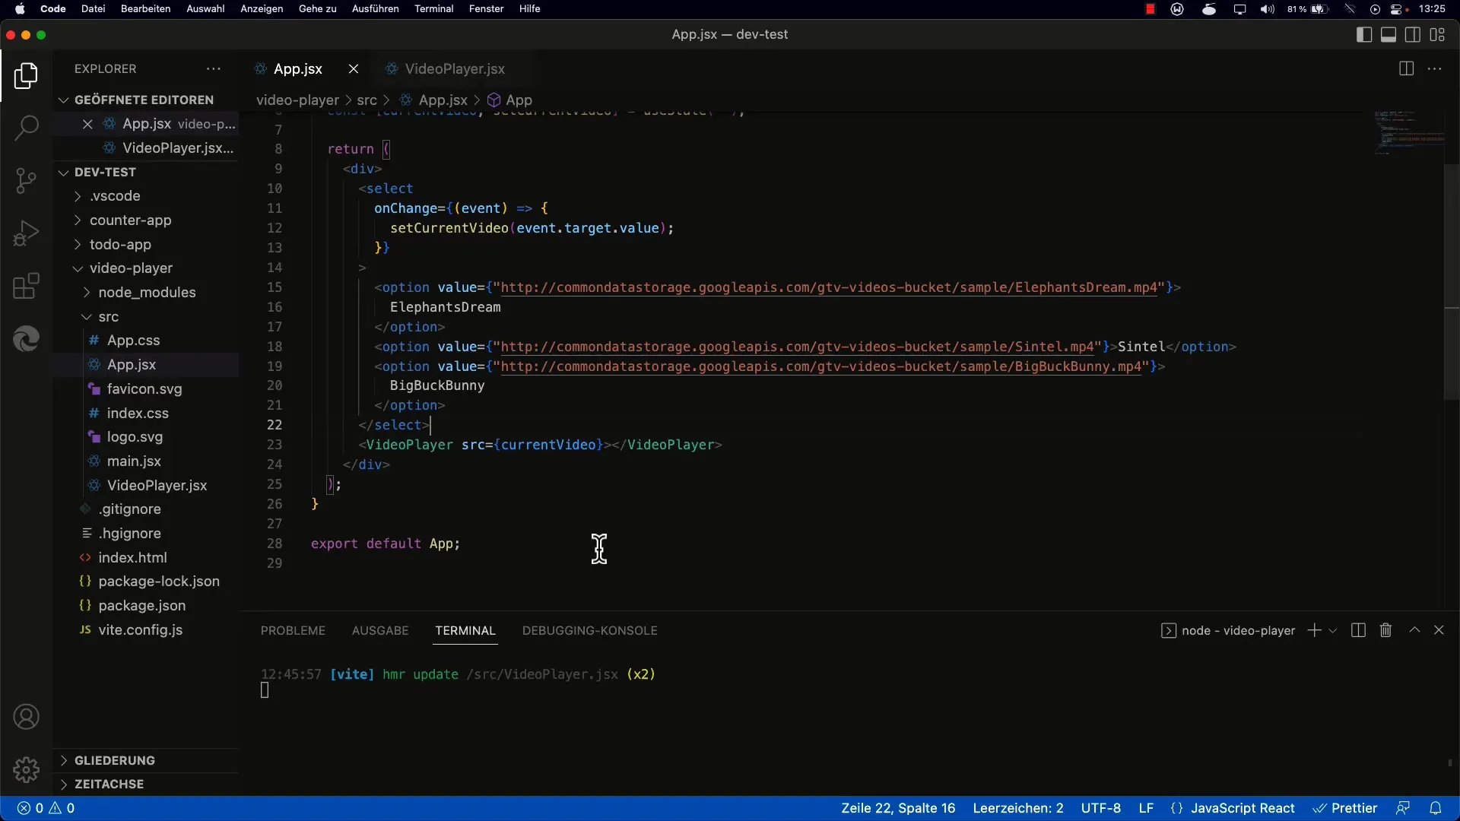
Task: Expand the .vscode folder
Action: pyautogui.click(x=144, y=196)
